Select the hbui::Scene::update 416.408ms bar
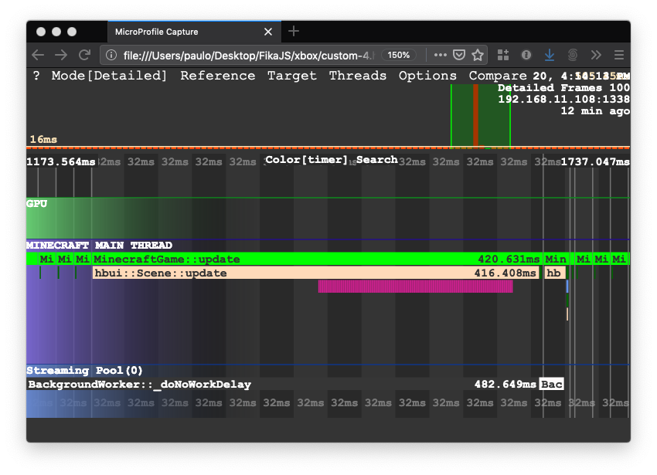The height and width of the screenshot is (475, 657). 316,273
